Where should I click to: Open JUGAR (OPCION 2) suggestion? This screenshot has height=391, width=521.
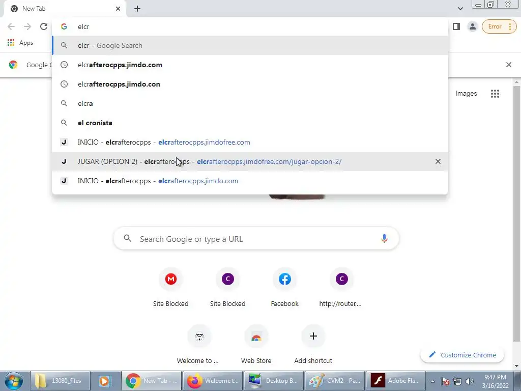pyautogui.click(x=250, y=161)
